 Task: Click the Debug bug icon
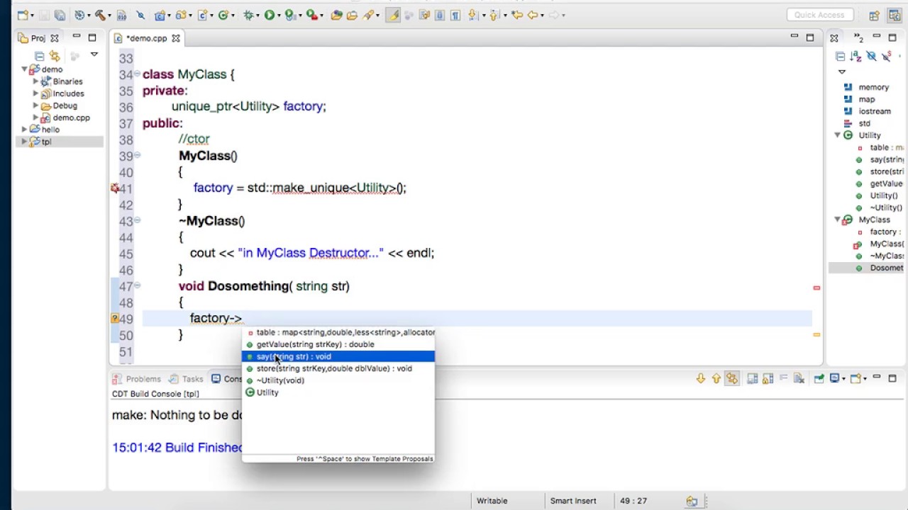click(x=248, y=15)
